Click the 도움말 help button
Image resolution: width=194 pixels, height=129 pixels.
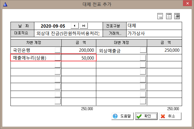[x=123, y=116]
